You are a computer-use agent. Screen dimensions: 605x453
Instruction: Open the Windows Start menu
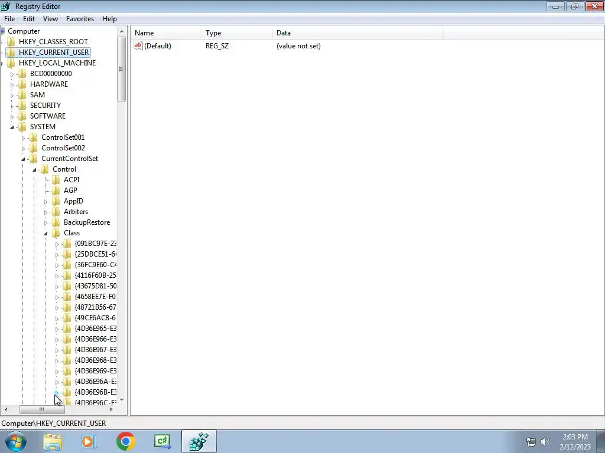(x=16, y=441)
